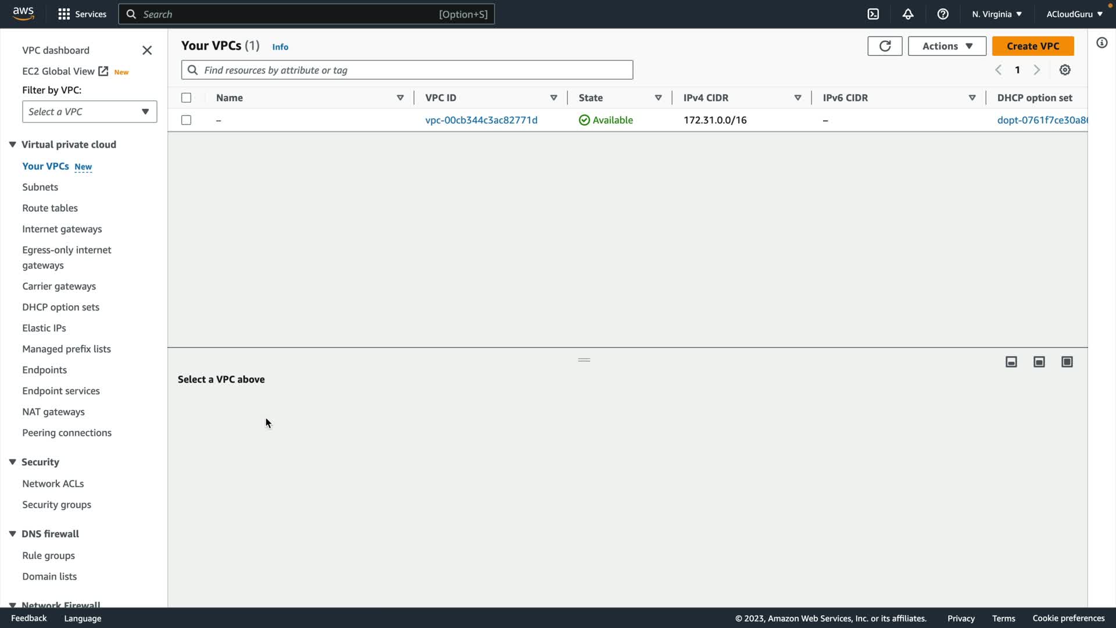Click the Create VPC button
1116x628 pixels.
(1033, 46)
